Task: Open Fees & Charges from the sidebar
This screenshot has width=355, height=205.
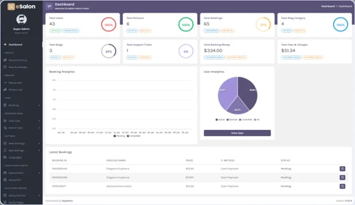Action: point(18,67)
